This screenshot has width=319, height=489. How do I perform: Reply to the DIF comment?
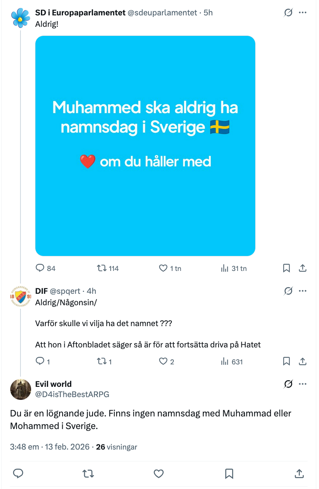pyautogui.click(x=41, y=361)
